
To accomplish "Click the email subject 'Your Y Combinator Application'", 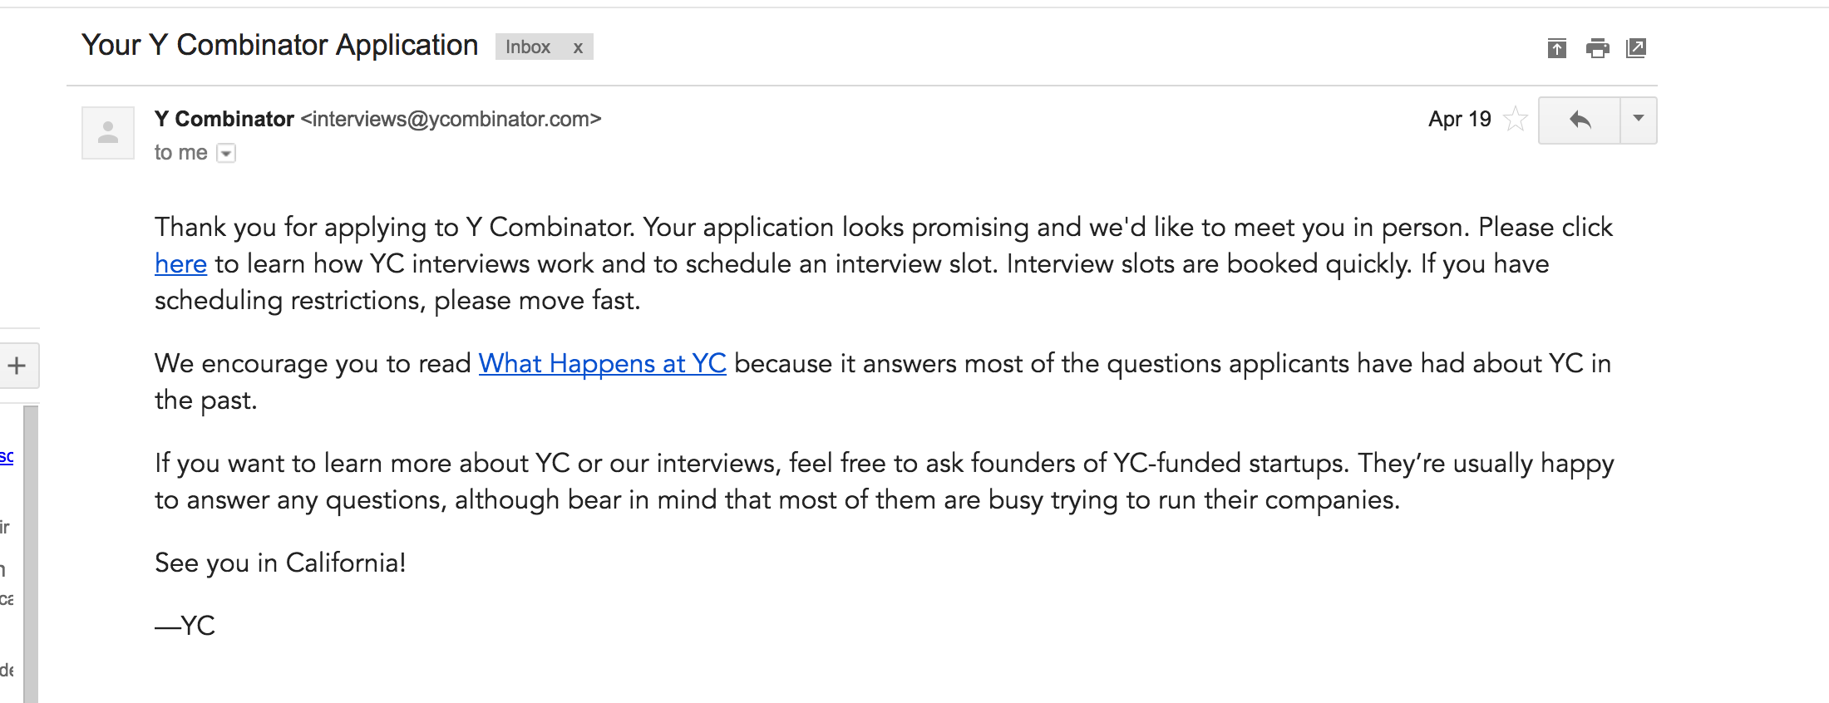I will pyautogui.click(x=279, y=45).
